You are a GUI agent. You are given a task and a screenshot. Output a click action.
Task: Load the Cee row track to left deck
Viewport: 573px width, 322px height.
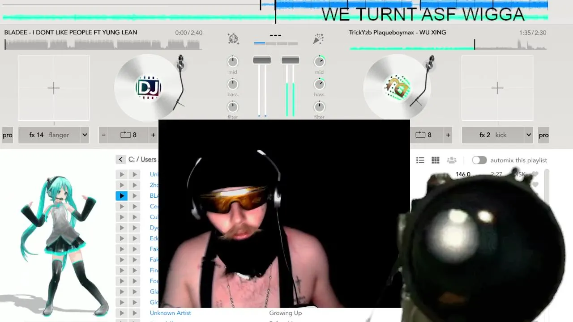point(121,206)
